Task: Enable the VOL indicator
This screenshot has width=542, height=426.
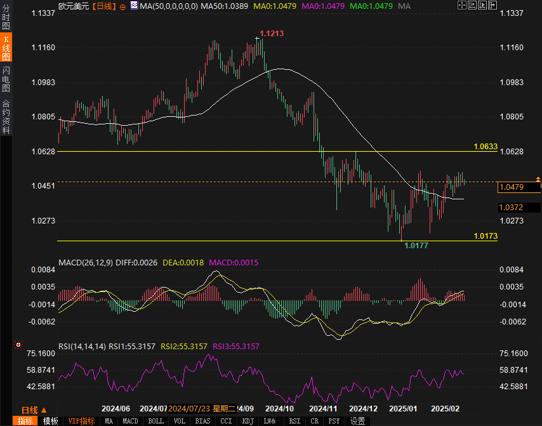Action: 180,421
